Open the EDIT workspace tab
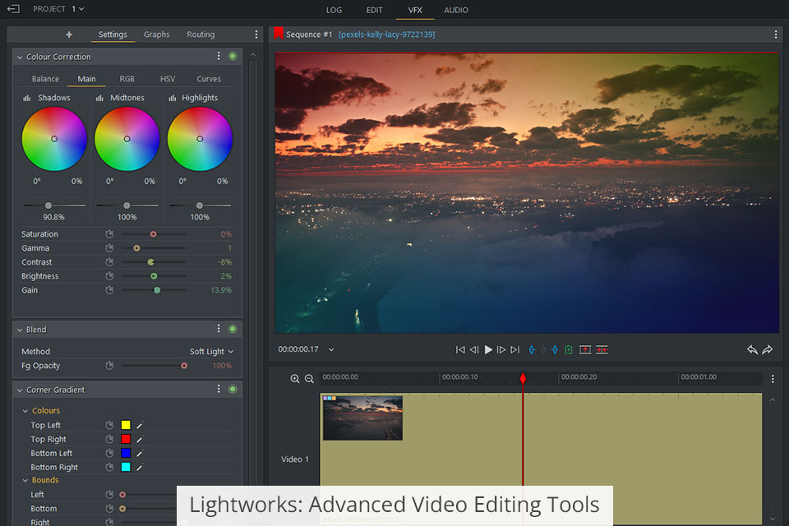This screenshot has width=789, height=526. (375, 10)
